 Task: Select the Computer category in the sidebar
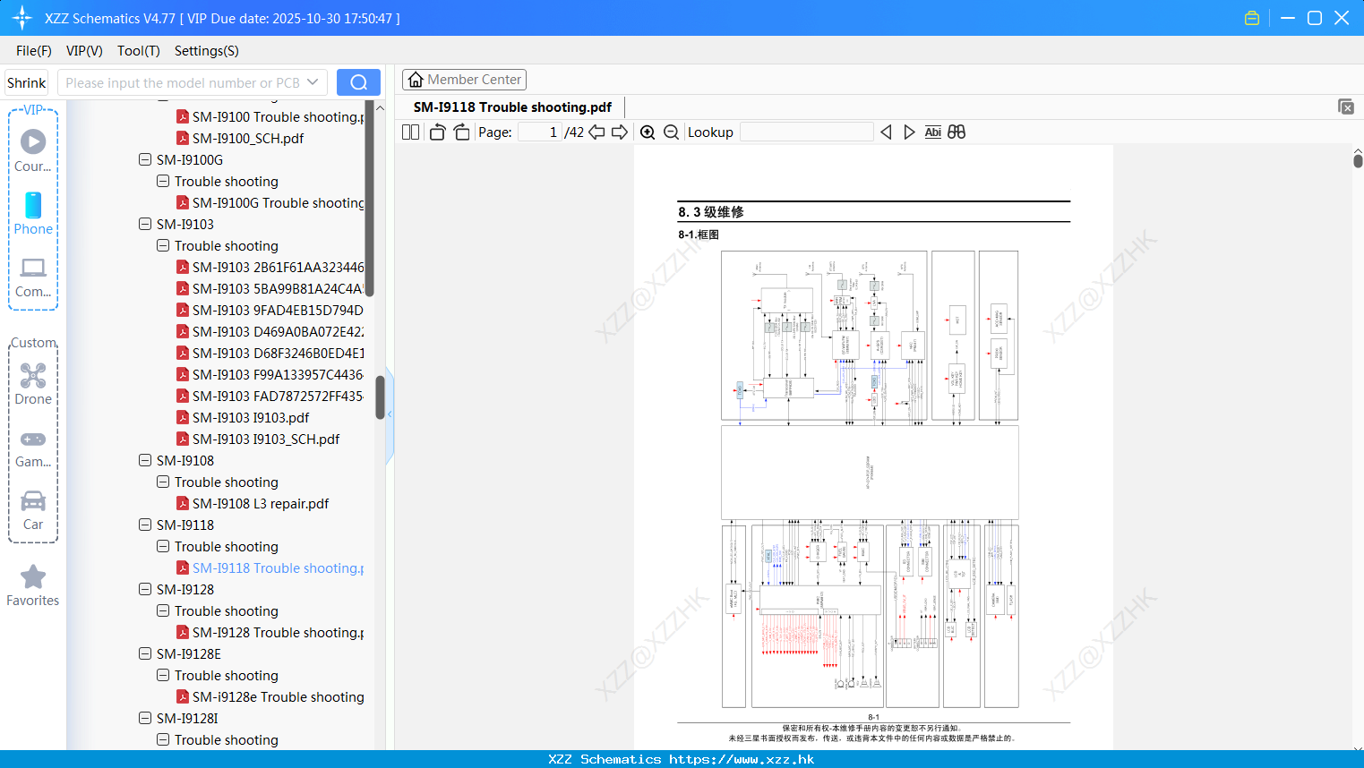[x=33, y=277]
